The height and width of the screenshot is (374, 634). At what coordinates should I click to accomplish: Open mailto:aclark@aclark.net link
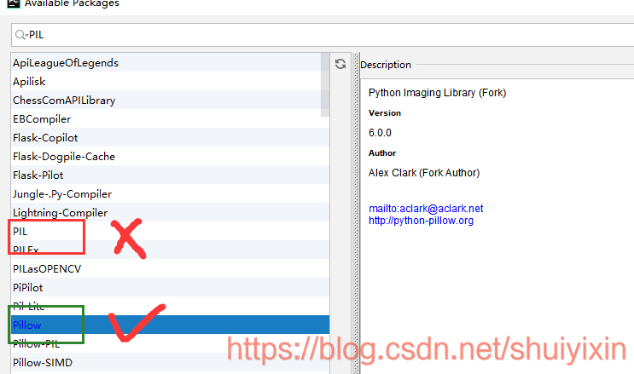coord(426,209)
